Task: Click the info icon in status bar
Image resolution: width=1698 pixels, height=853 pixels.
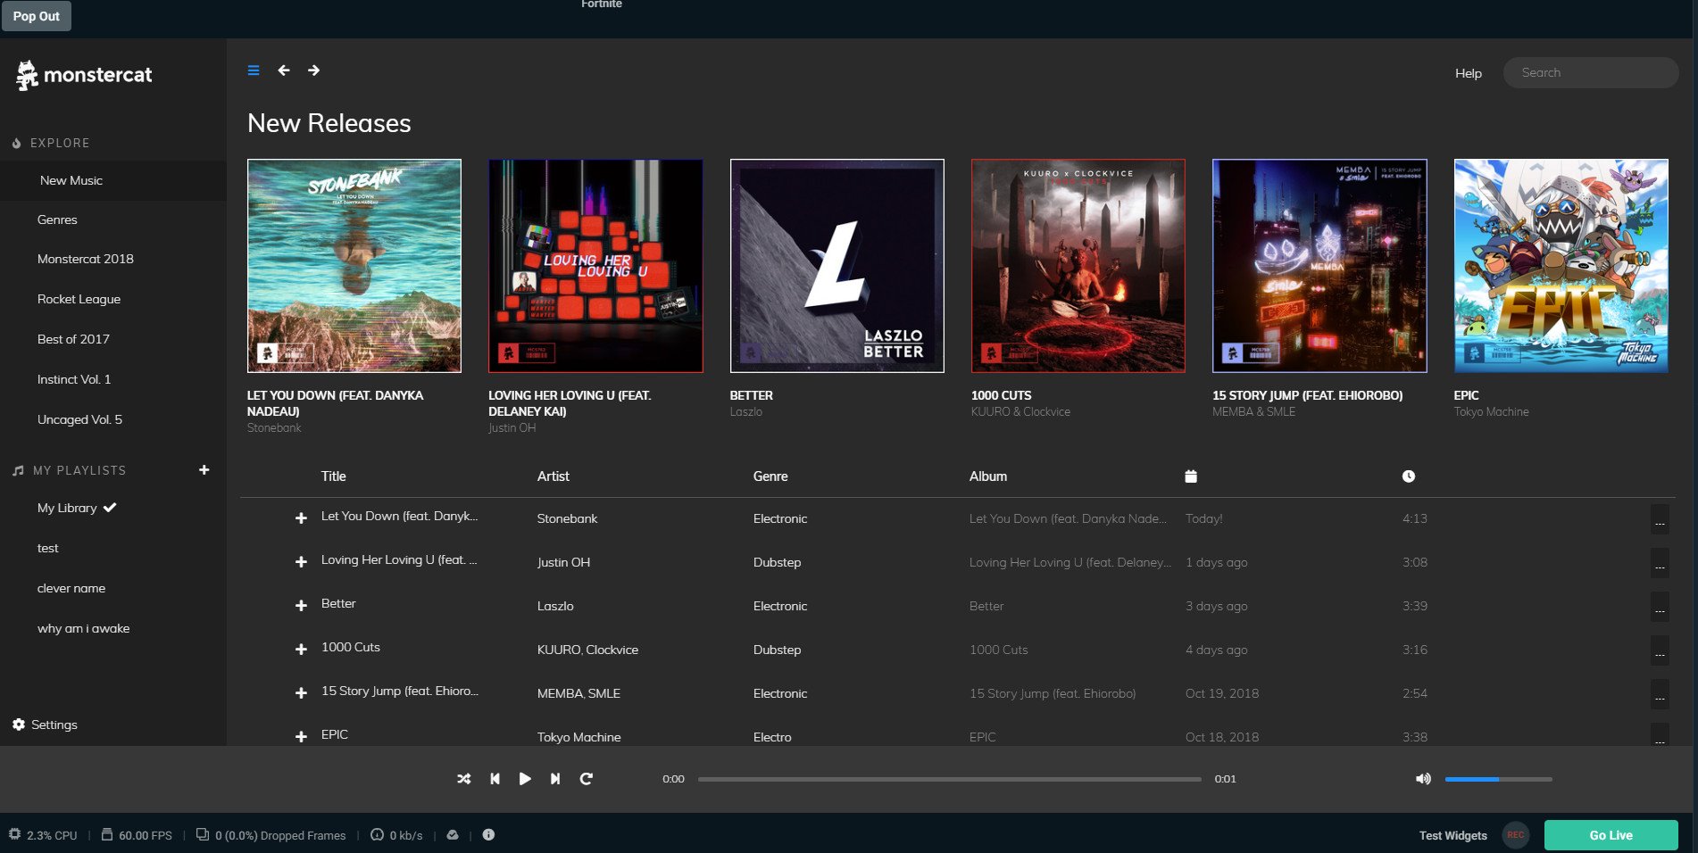Action: [x=488, y=834]
